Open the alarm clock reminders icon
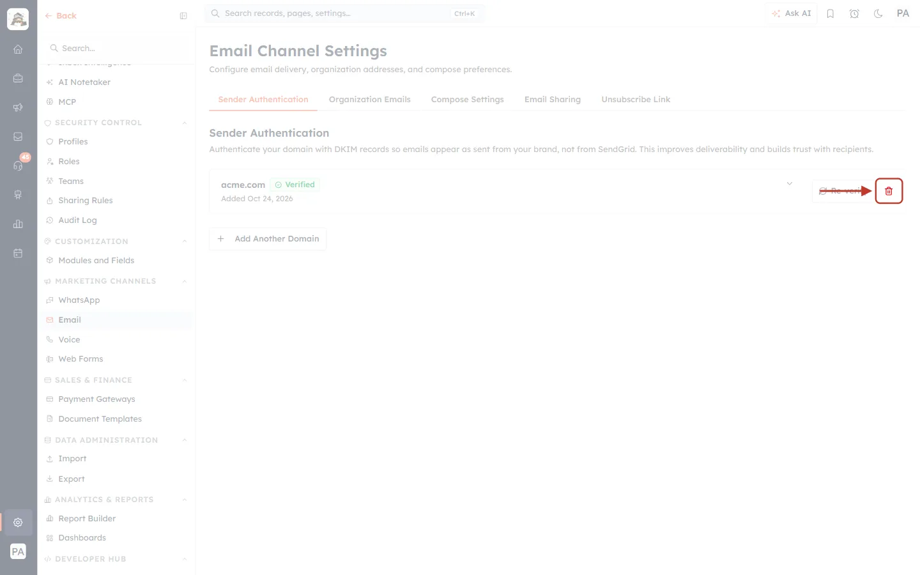The width and height of the screenshot is (920, 575). pos(854,13)
